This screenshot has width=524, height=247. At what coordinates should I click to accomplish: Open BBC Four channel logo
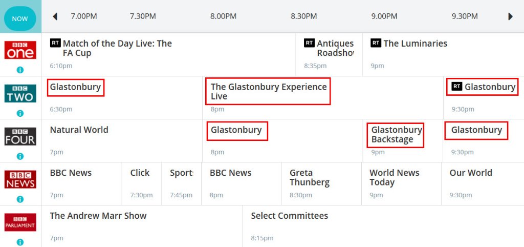(x=20, y=136)
